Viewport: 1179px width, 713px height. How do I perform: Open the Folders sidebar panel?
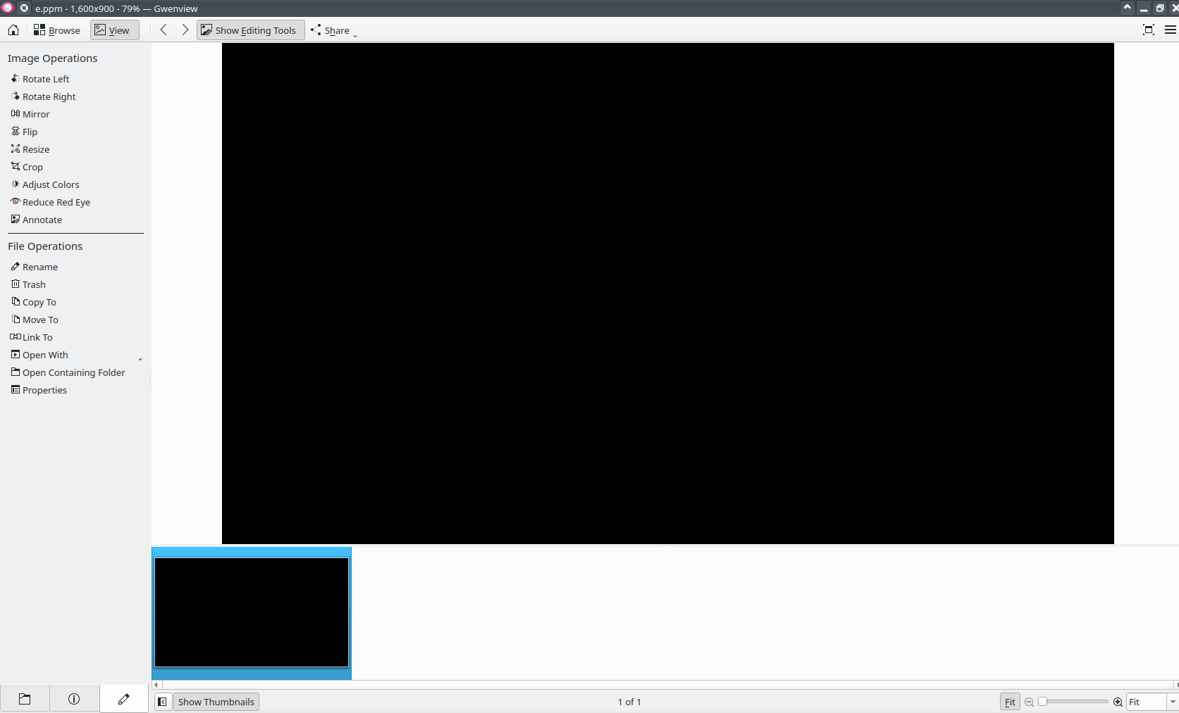[25, 698]
